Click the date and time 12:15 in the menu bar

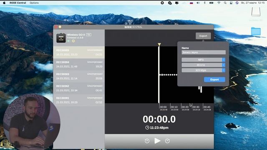point(253,3)
